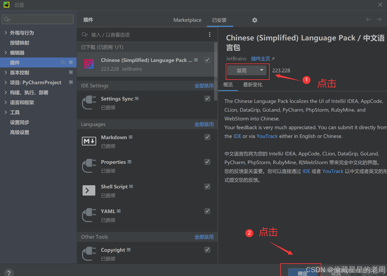Open the plugin settings gear menu
The height and width of the screenshot is (276, 387).
click(x=255, y=20)
